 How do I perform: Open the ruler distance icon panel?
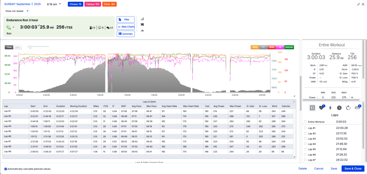pos(357,107)
